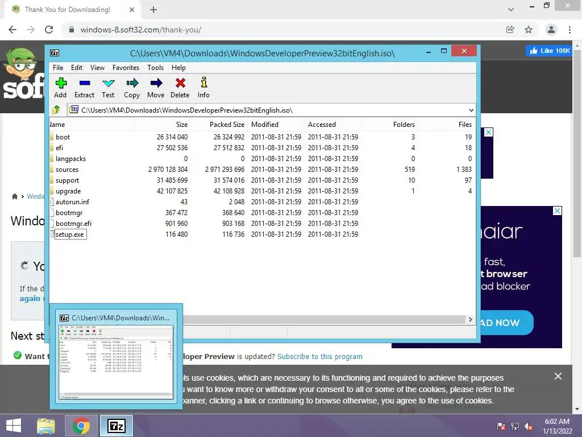
Task: Click the volume muted tray icon
Action: pyautogui.click(x=529, y=426)
